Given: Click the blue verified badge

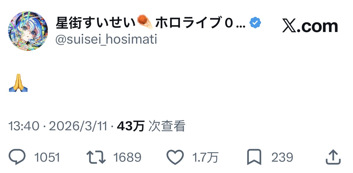Looking at the screenshot, I should tap(255, 23).
